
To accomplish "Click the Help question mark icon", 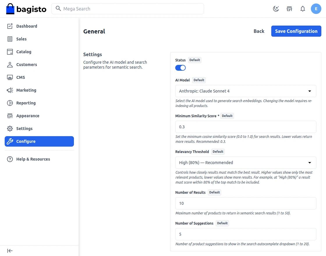I will [10, 159].
